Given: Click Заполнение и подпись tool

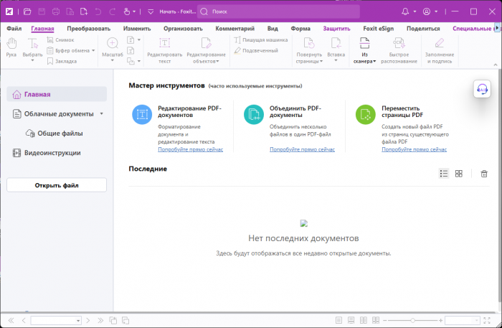Looking at the screenshot, I should (x=440, y=44).
